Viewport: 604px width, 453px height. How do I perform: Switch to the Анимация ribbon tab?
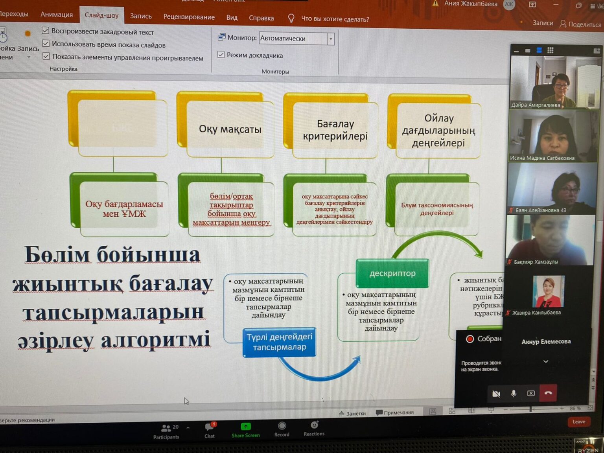pyautogui.click(x=57, y=15)
